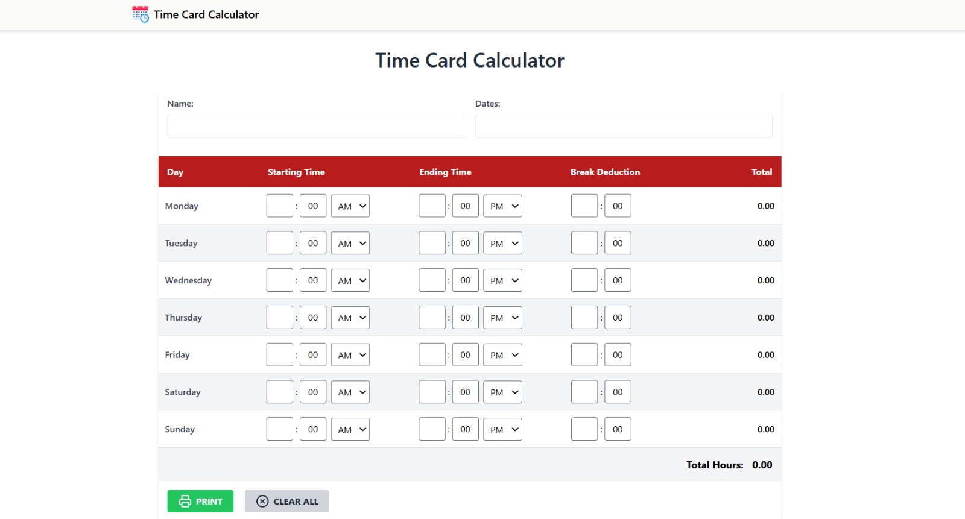Click Sunday ending hour field
965x519 pixels.
pyautogui.click(x=432, y=429)
